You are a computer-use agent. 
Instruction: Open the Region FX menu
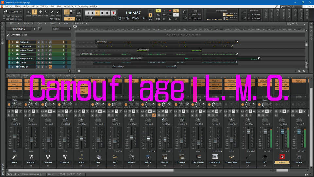[x=81, y=24]
